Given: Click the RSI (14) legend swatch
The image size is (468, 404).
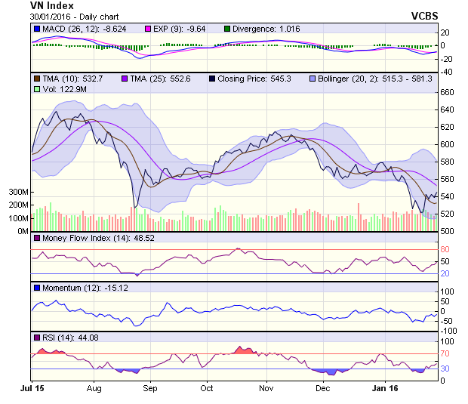Looking at the screenshot, I should tap(36, 337).
